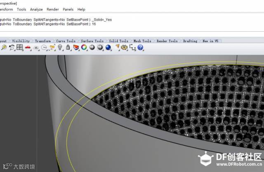Switch to the Mesh Tools tab
The width and height of the screenshot is (264, 172).
(142, 41)
